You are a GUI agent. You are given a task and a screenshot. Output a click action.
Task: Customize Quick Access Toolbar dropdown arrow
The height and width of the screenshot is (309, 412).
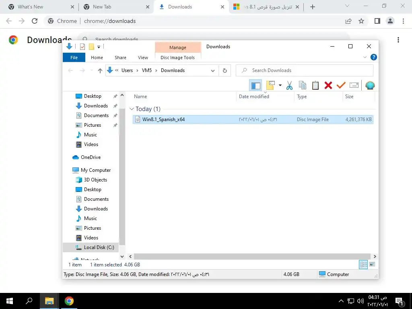pos(99,47)
